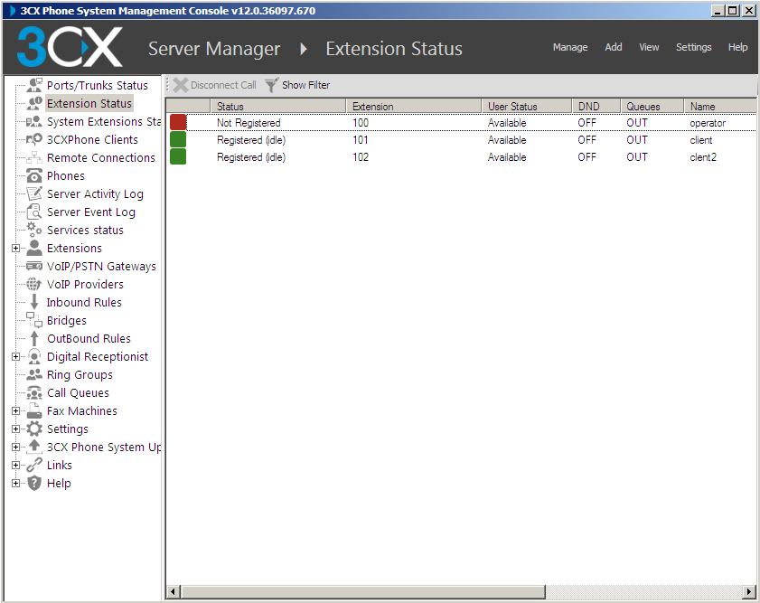Select extension number 101 cell
760x603 pixels.
click(x=361, y=140)
